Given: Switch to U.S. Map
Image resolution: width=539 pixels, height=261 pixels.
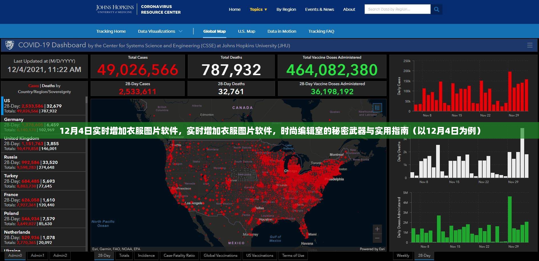Looking at the screenshot, I should click(x=247, y=31).
